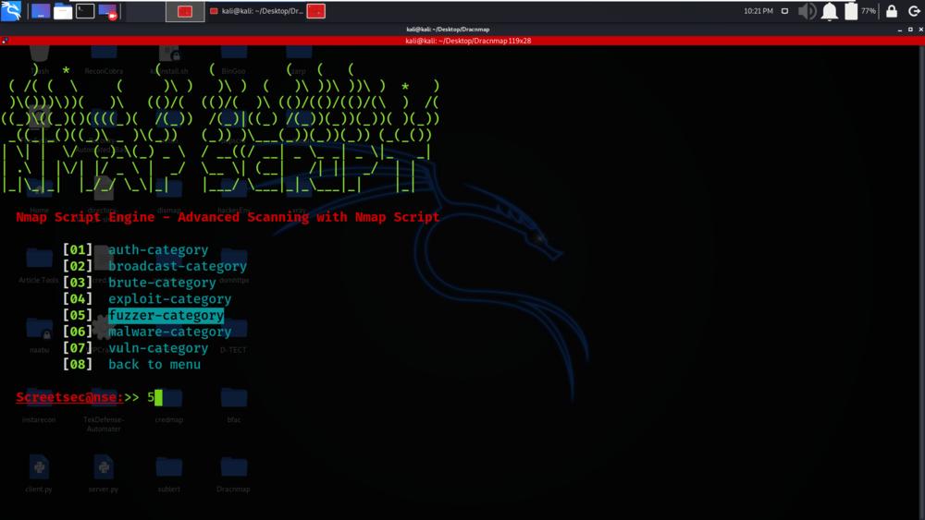Select the xray folder on the desktop
925x520 pixels.
click(299, 196)
